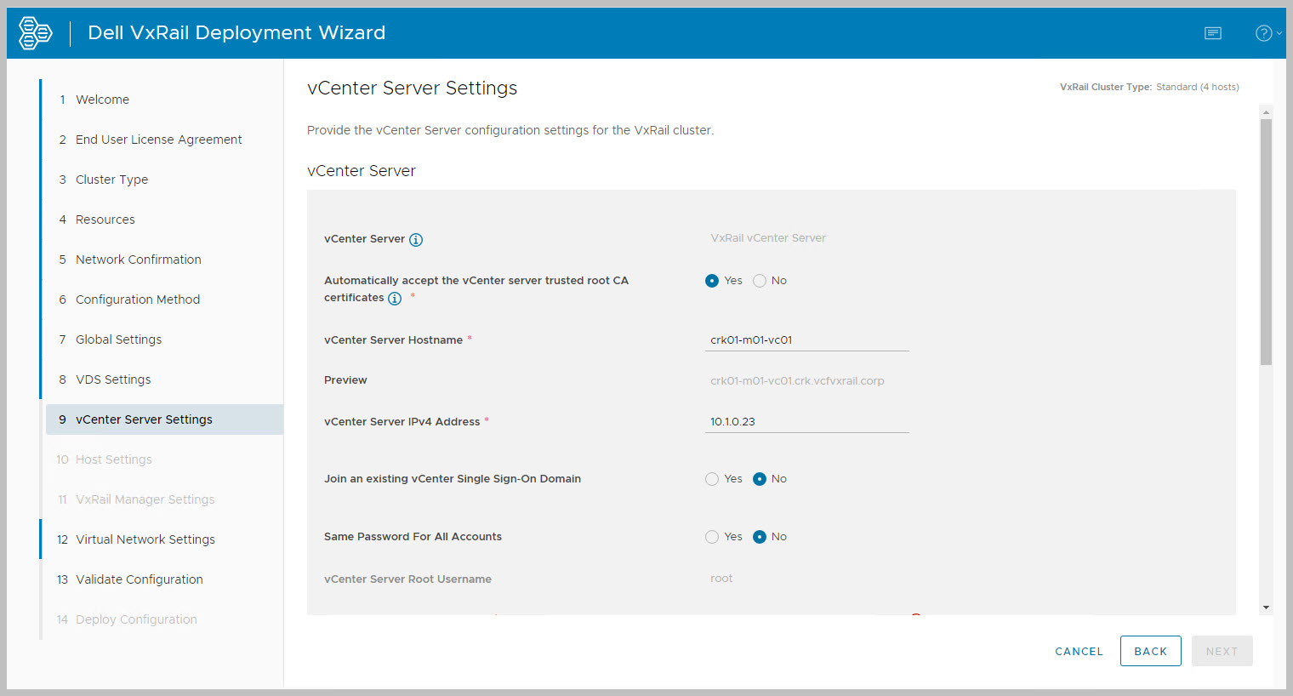This screenshot has height=696, width=1293.
Task: Navigate to Virtual Network Settings step
Action: coord(145,539)
